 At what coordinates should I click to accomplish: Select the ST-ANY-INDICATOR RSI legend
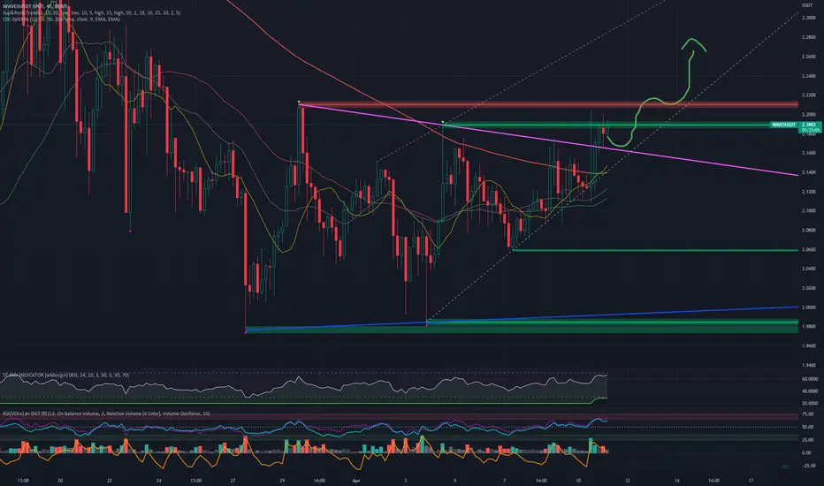[x=65, y=376]
